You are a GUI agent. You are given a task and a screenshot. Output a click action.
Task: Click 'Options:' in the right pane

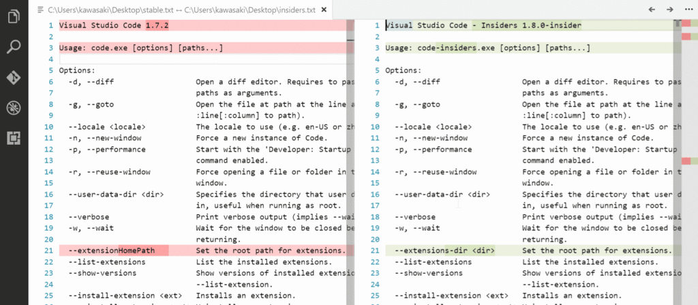click(404, 70)
